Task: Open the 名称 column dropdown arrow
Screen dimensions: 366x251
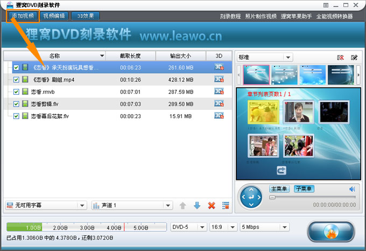Action: click(x=102, y=56)
